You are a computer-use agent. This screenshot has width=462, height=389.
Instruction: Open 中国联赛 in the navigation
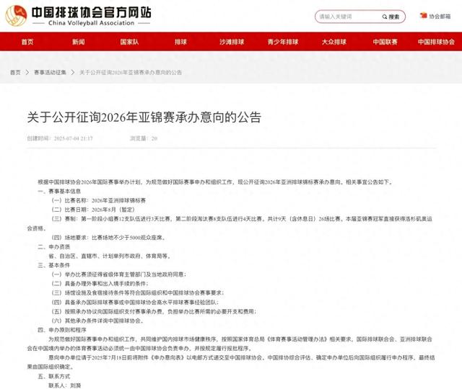coord(384,42)
